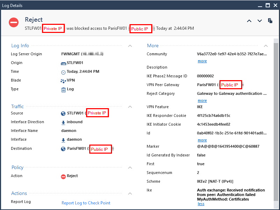
Task: Click the clock icon beside Time value
Action: coord(63,72)
